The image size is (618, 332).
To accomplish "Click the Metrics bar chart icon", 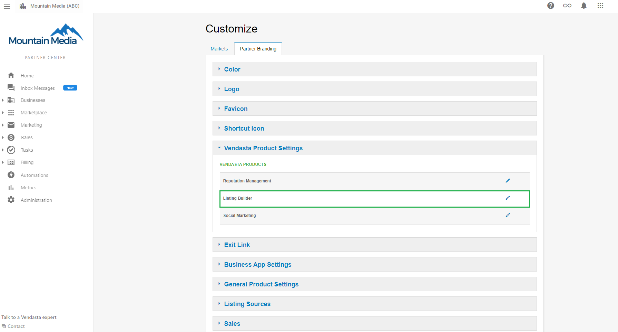I will coord(11,187).
